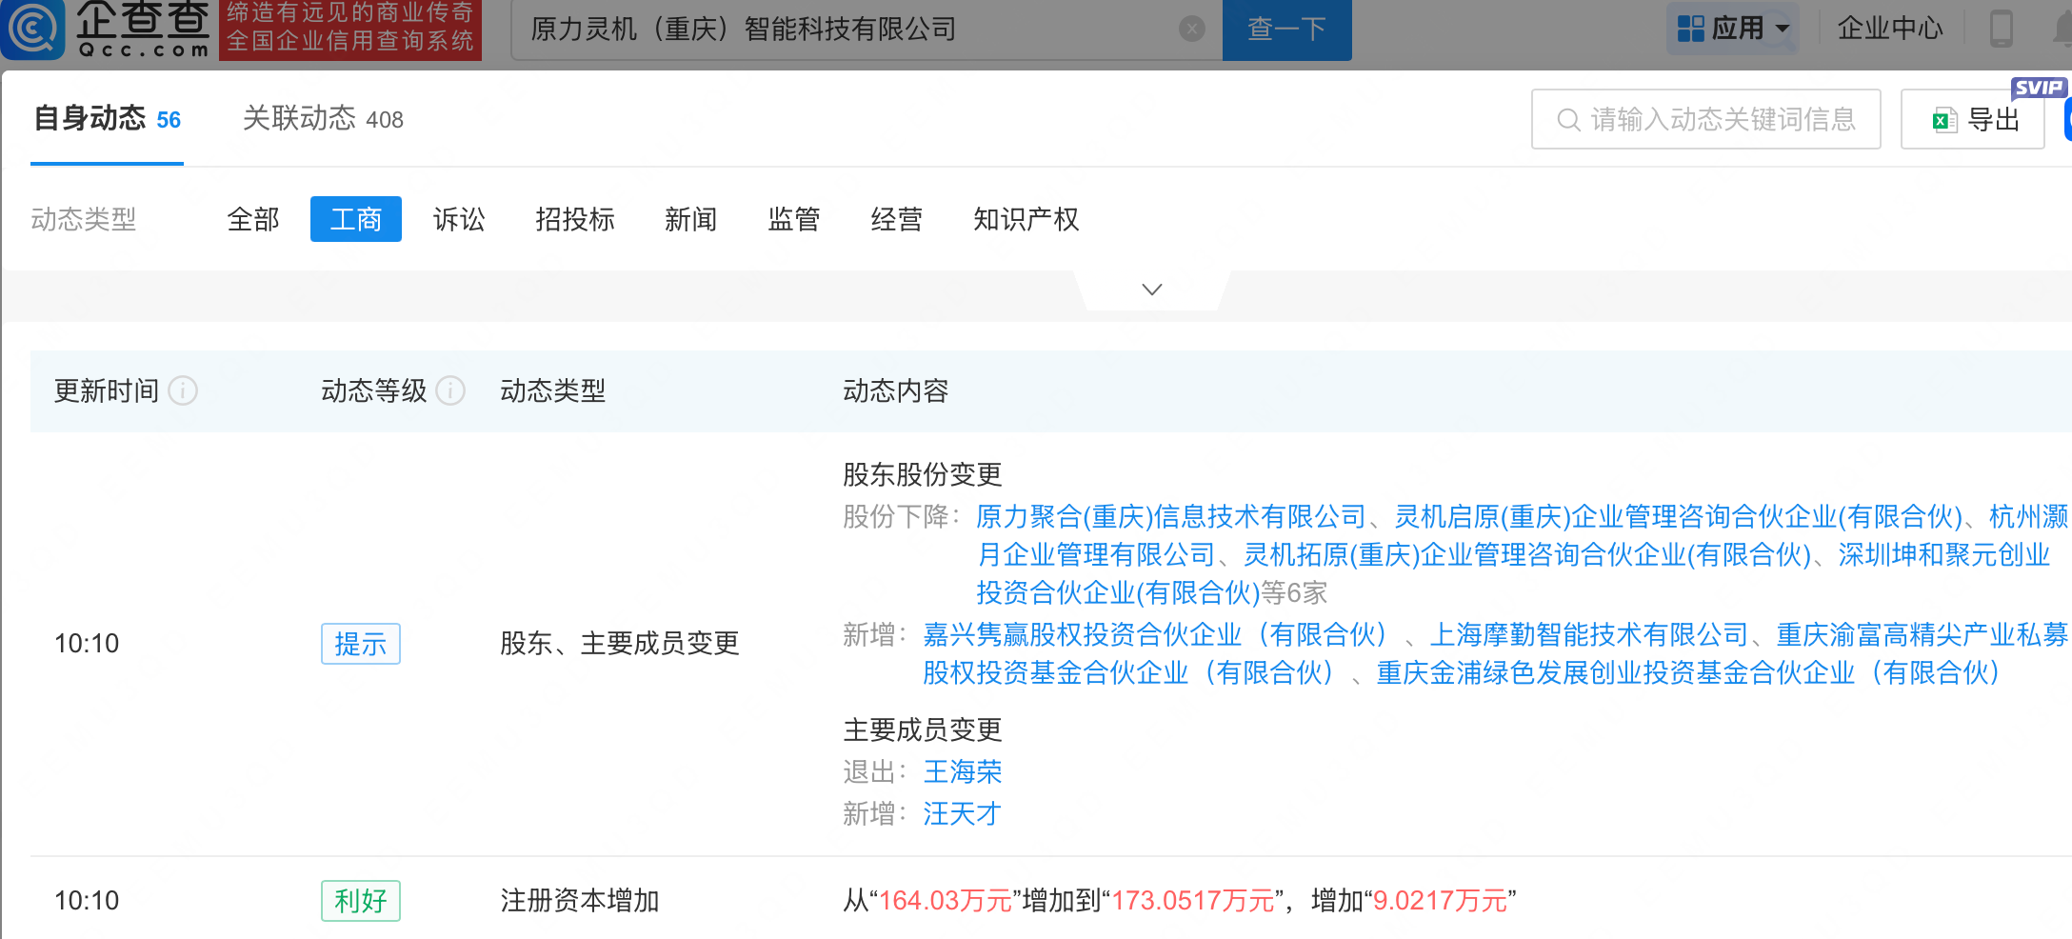The image size is (2072, 939).
Task: Switch to 关联动态 tab
Action: (323, 119)
